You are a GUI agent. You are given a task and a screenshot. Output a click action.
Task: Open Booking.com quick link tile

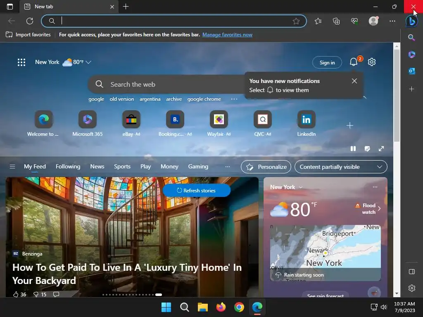tap(175, 124)
